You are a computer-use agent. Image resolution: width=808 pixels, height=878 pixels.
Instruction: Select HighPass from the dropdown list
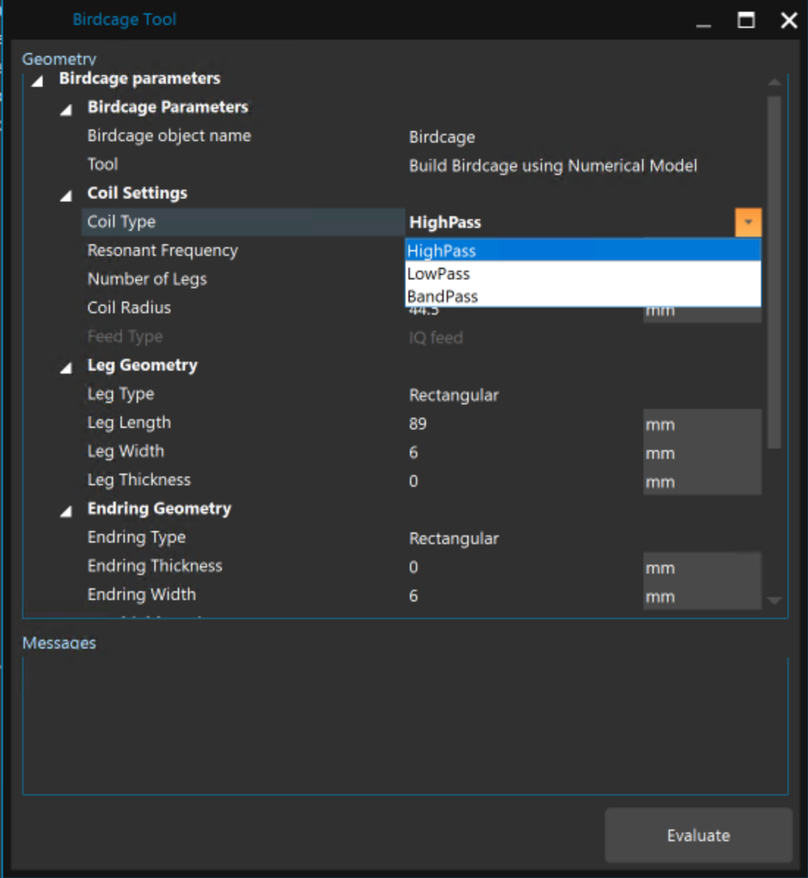click(x=441, y=251)
